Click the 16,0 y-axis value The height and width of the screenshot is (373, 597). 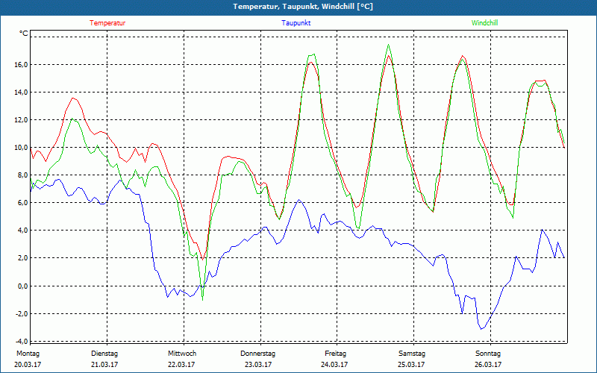[x=22, y=65]
